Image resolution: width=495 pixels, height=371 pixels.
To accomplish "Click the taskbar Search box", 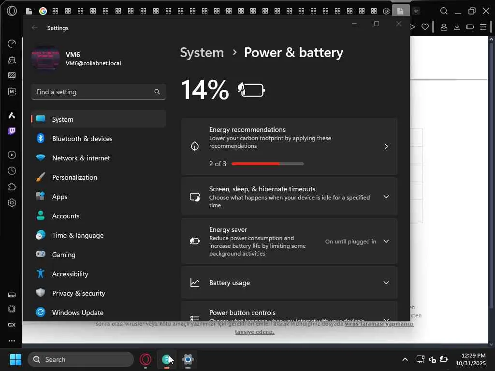I will coord(81,359).
